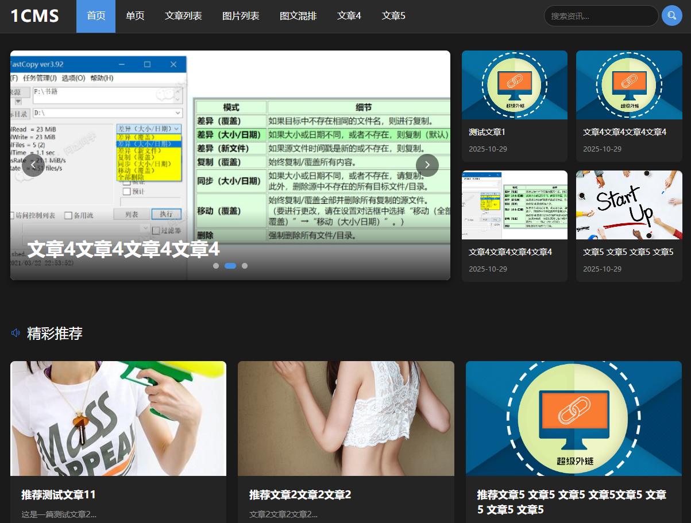Click the Start Up article thumbnail

tap(629, 205)
